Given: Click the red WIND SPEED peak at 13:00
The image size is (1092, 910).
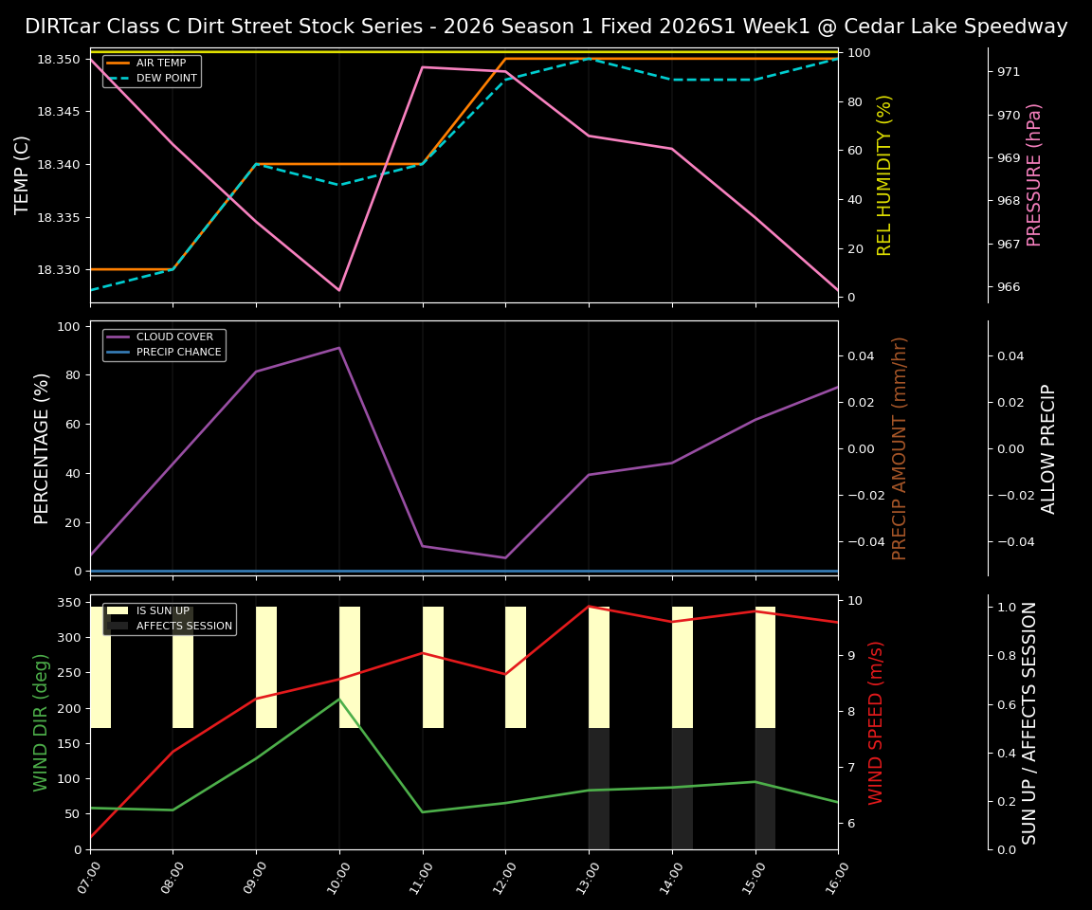Looking at the screenshot, I should coord(589,607).
